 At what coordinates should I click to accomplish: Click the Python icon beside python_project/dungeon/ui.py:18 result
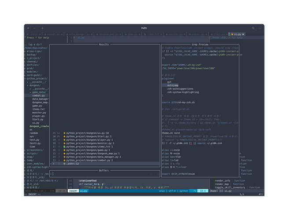tap(64, 132)
